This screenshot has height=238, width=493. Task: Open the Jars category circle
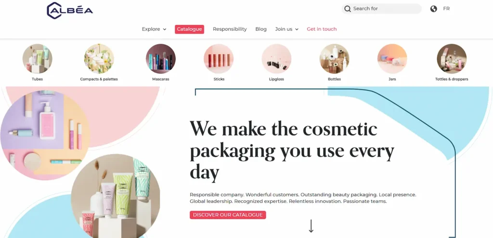pos(392,59)
